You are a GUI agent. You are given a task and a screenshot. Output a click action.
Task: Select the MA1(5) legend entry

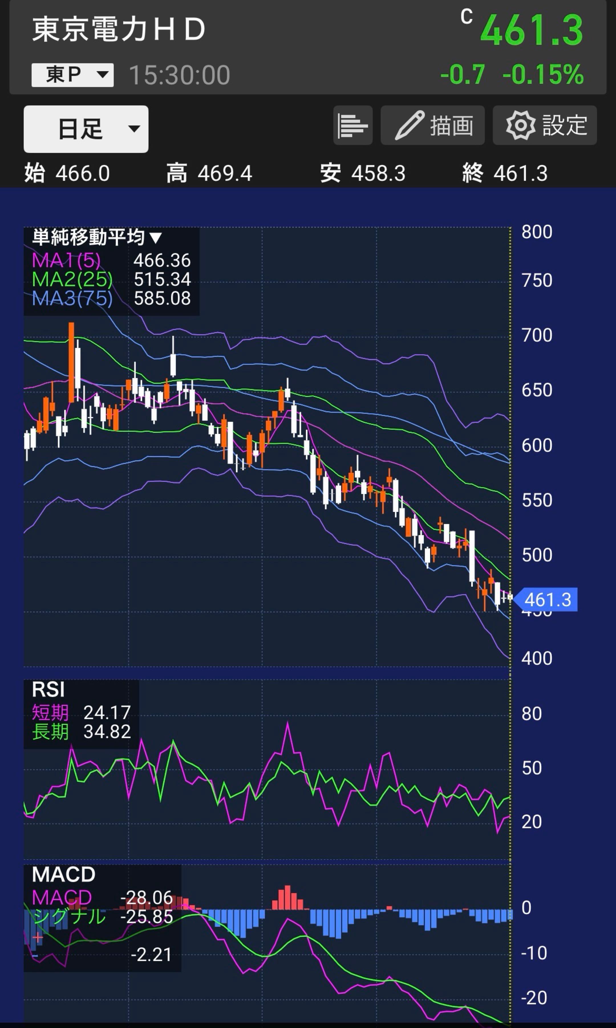(111, 260)
